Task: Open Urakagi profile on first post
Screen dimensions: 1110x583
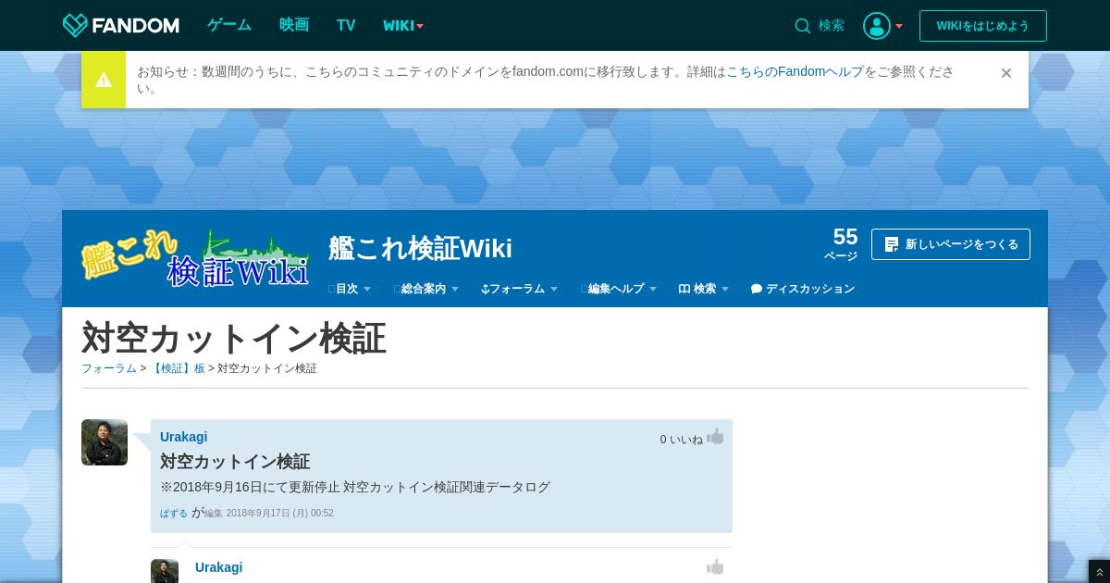Action: coord(183,437)
